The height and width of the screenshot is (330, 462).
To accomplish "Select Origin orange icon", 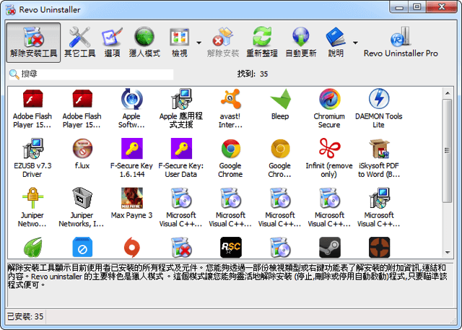I will (x=131, y=247).
